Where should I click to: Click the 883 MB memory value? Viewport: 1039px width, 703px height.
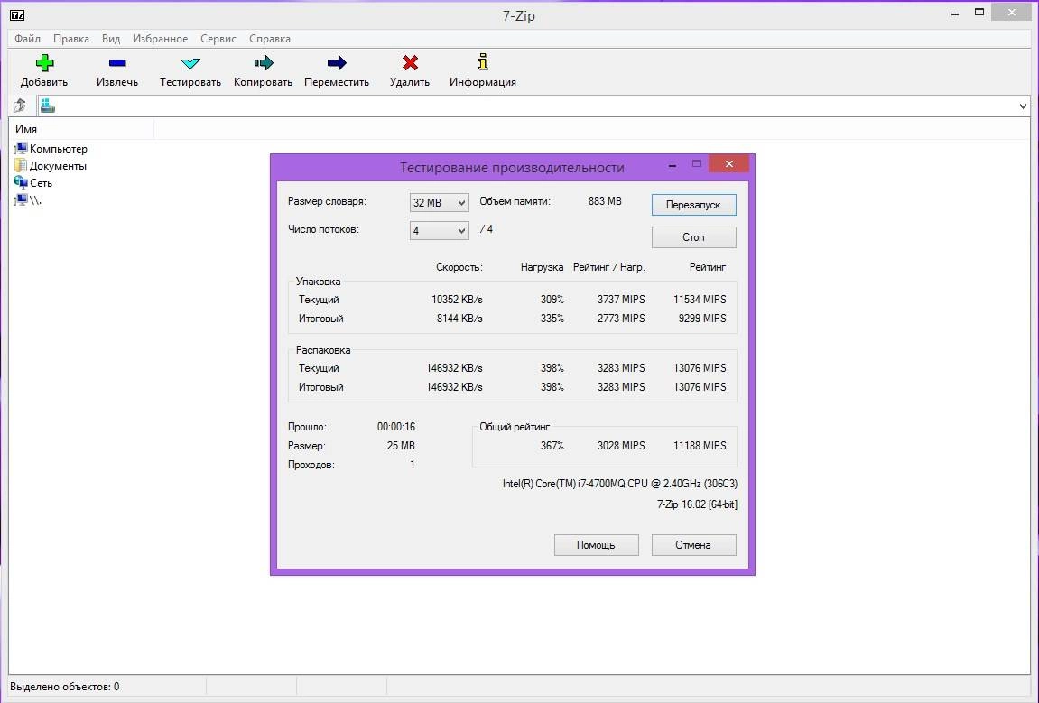(x=605, y=201)
